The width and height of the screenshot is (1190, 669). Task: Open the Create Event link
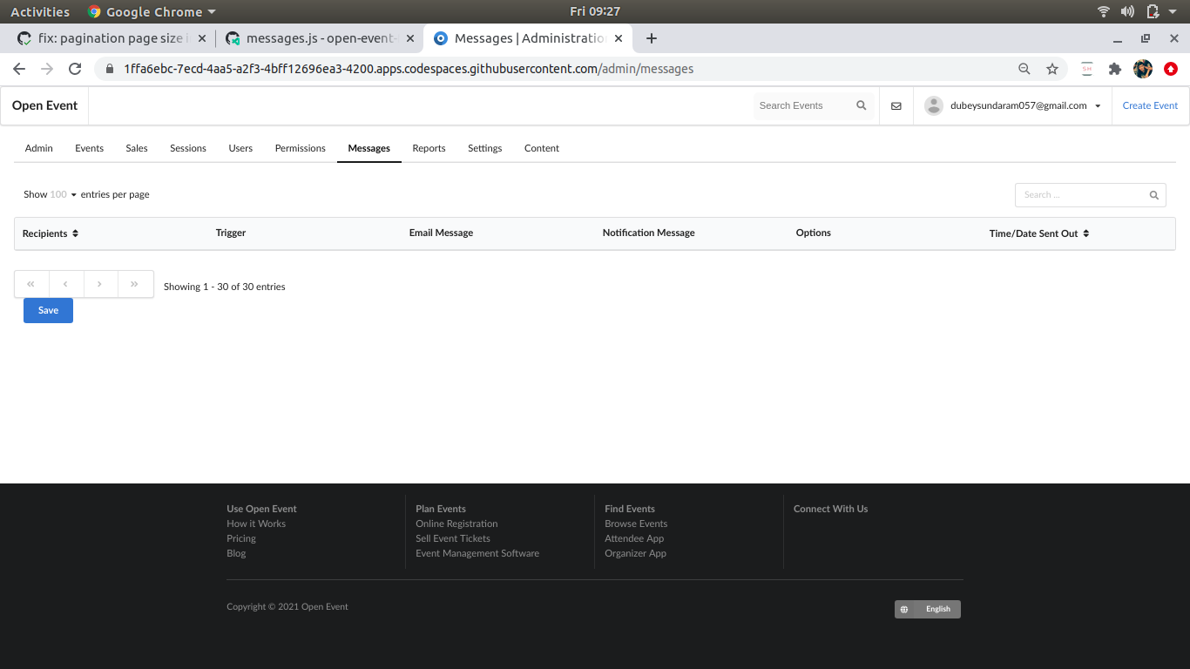coord(1149,105)
